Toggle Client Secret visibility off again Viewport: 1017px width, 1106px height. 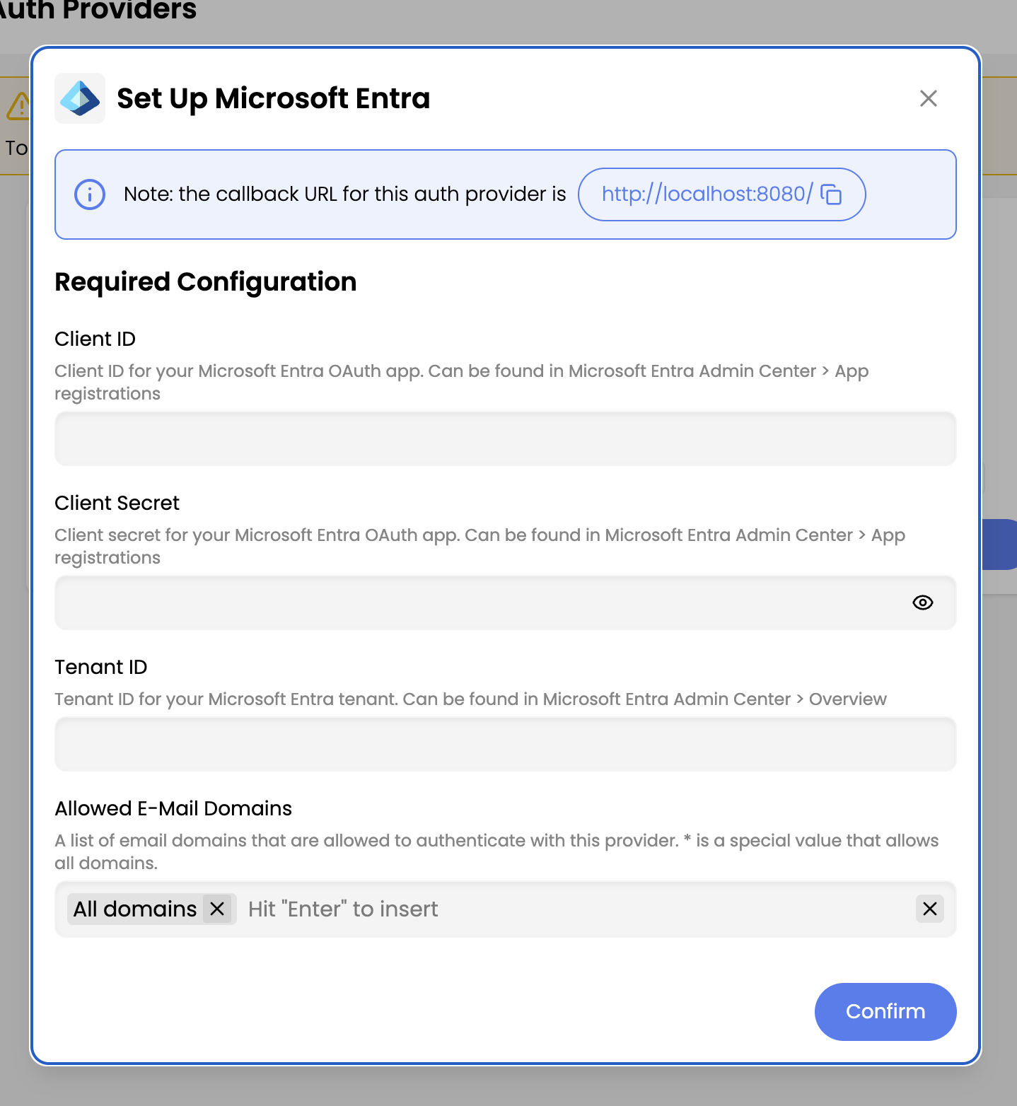922,603
